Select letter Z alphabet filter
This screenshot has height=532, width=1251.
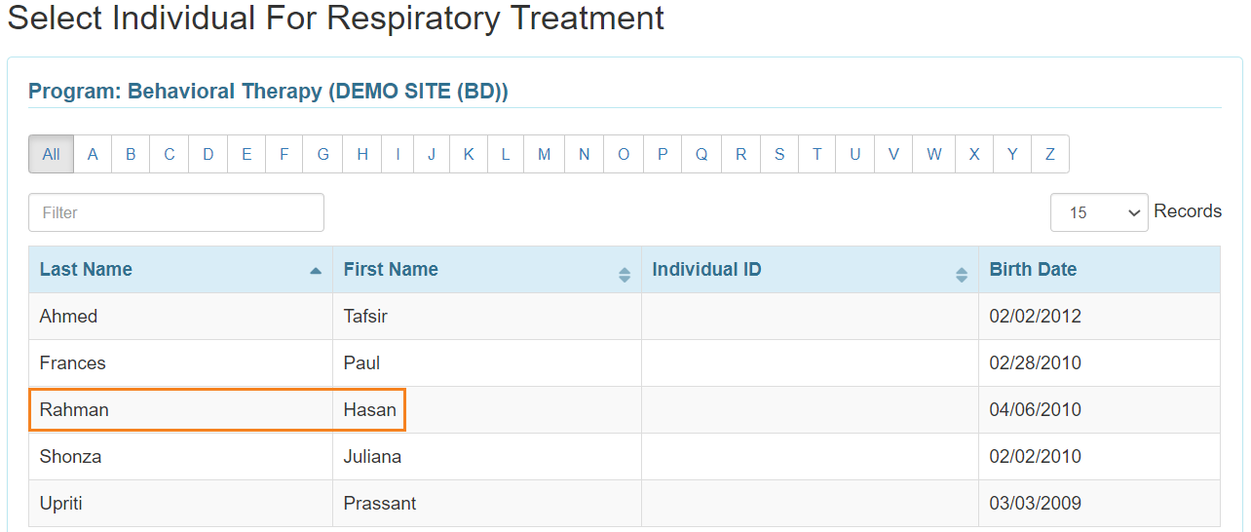click(x=1050, y=154)
